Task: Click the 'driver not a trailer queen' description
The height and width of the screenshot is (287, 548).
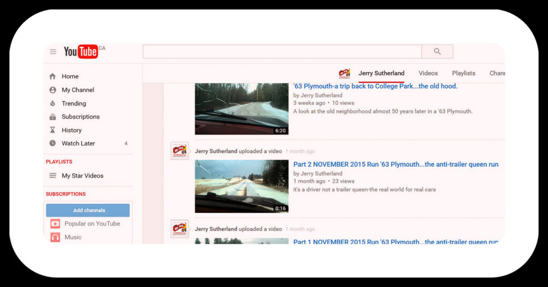Action: coord(365,190)
